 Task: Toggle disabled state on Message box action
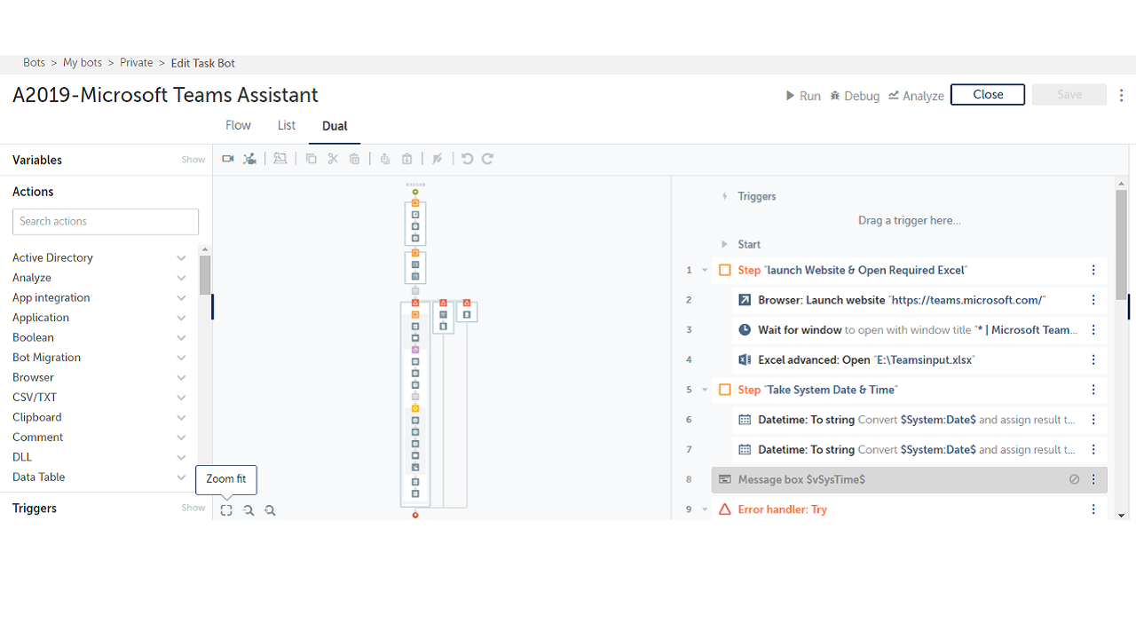[1074, 479]
